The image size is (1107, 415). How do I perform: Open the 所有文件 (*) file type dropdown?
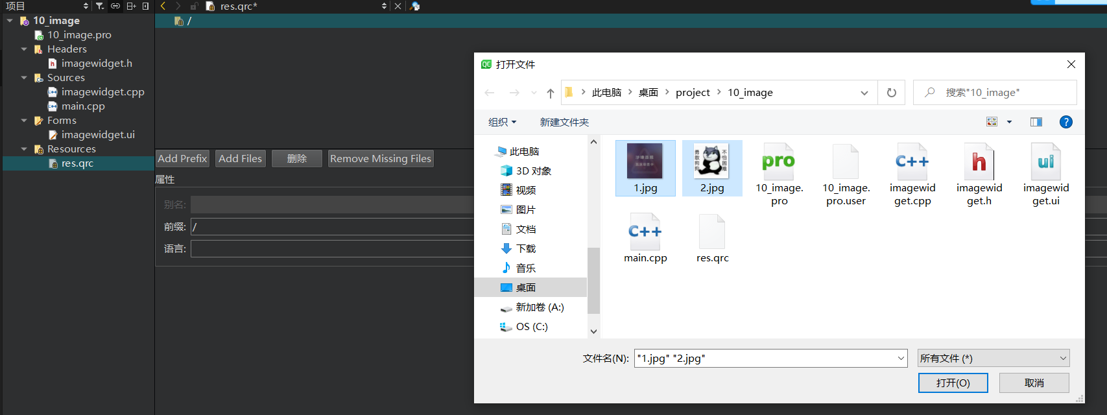pyautogui.click(x=994, y=358)
